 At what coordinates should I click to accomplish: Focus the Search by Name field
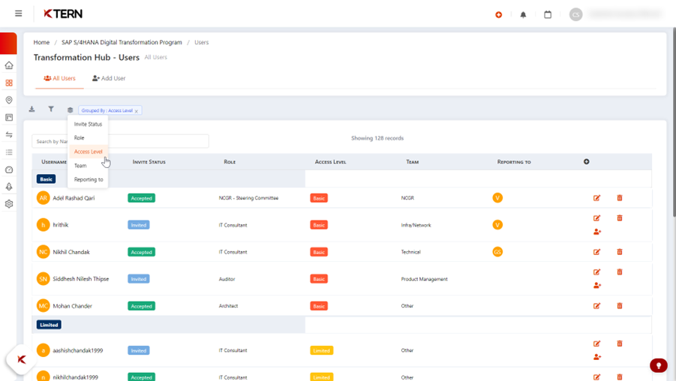click(120, 141)
